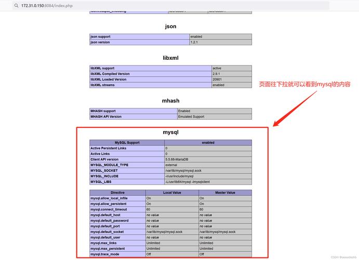359x260 pixels.
Task: Select the 'json support' row label
Action: 100,36
